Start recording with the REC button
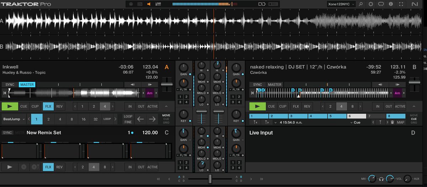 tap(273, 4)
